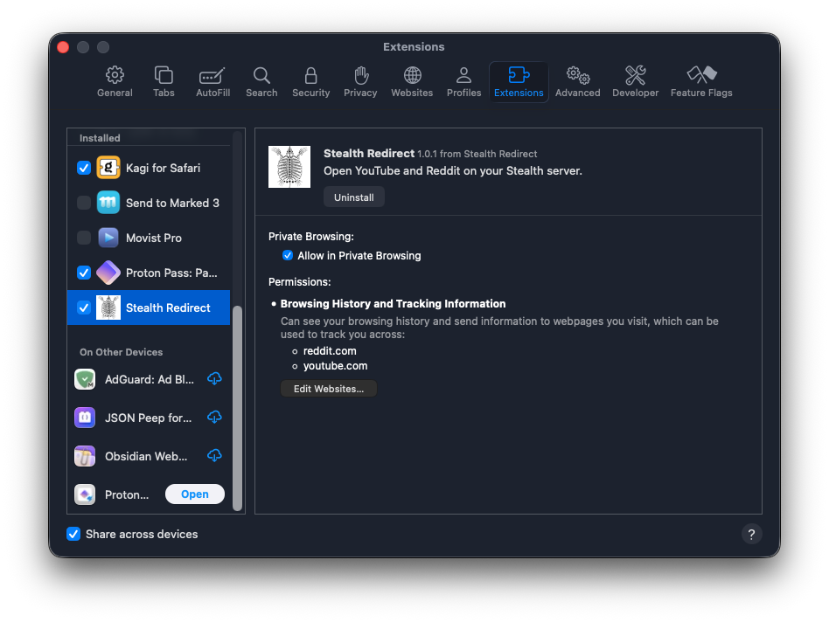829x622 pixels.
Task: Click the JSON Peep purple icon
Action: click(85, 418)
